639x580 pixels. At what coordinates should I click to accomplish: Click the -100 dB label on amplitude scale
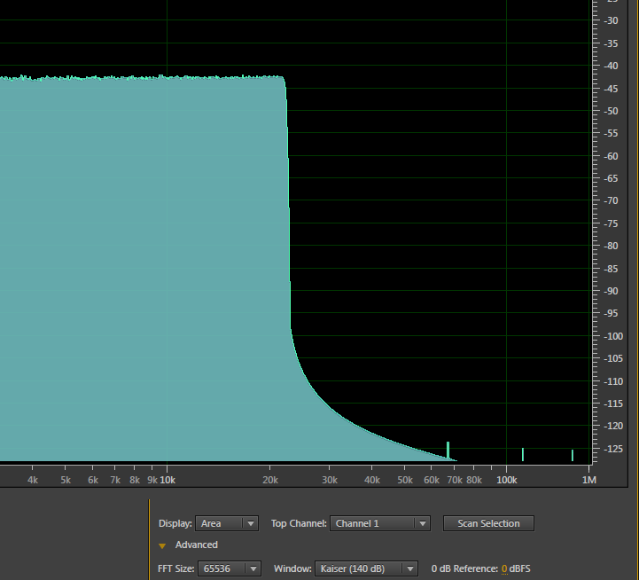(x=612, y=336)
